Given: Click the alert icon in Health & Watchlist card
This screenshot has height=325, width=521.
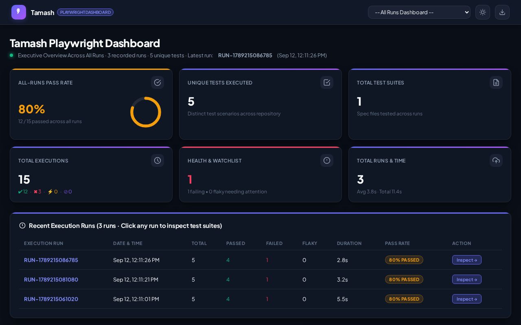Looking at the screenshot, I should tap(327, 160).
